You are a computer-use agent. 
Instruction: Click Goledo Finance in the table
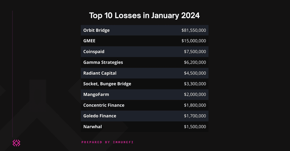pos(100,116)
